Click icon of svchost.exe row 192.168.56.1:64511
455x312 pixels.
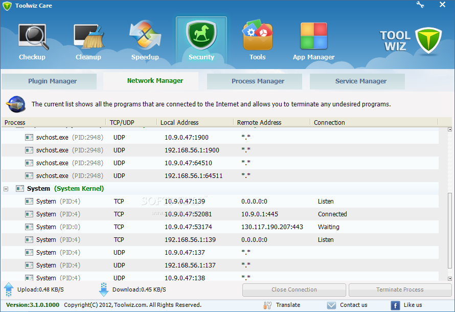click(x=29, y=175)
